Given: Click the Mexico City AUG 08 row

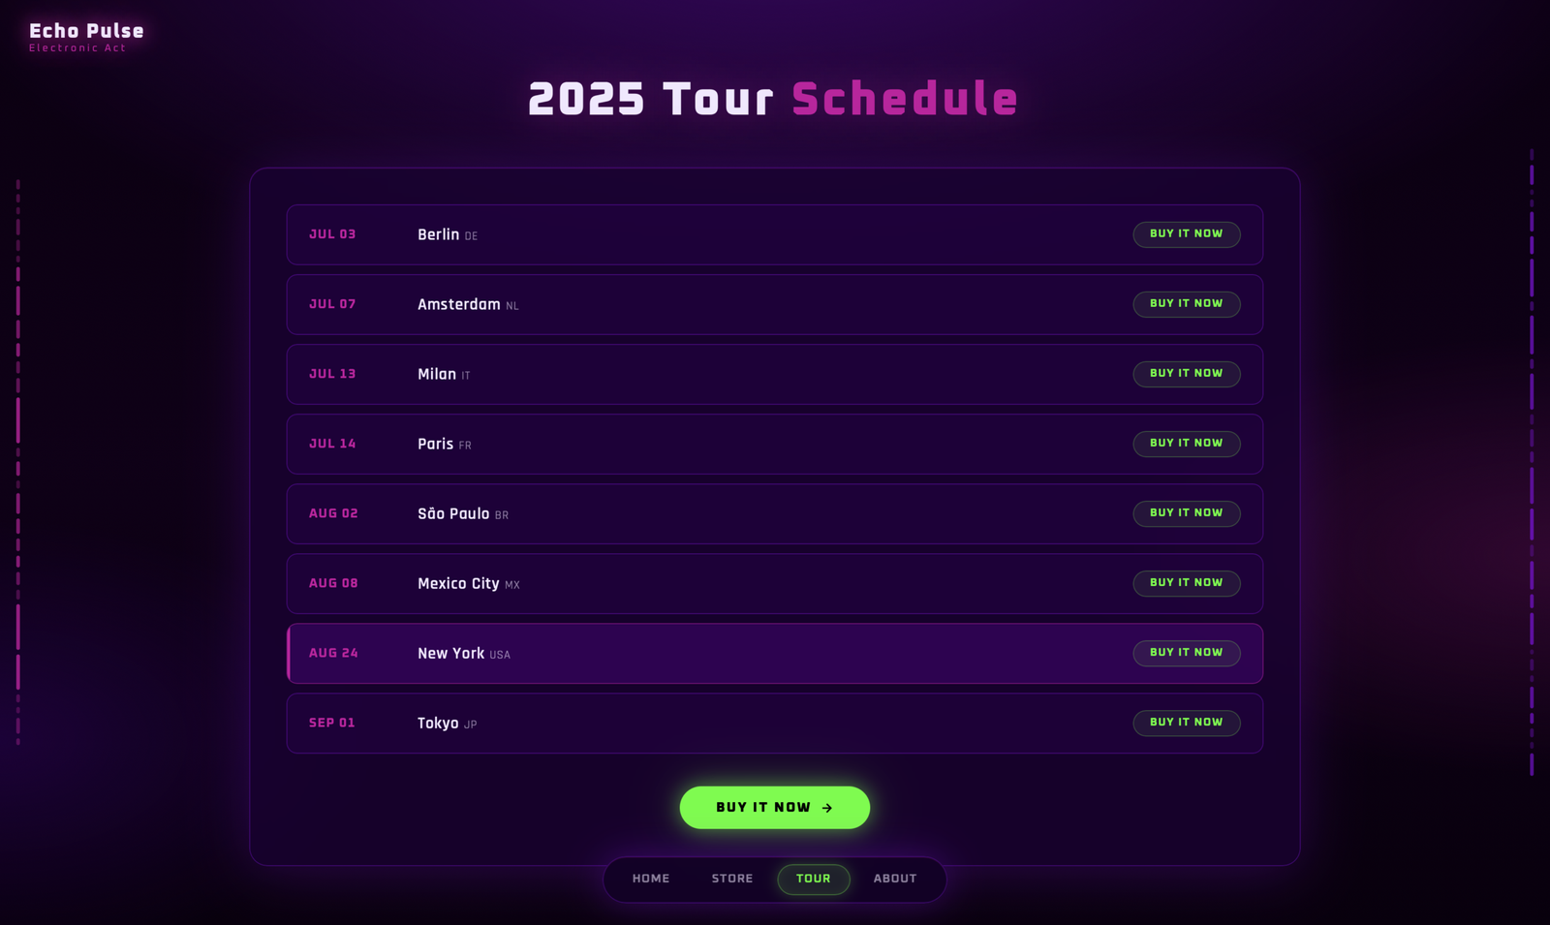Looking at the screenshot, I should pos(775,584).
